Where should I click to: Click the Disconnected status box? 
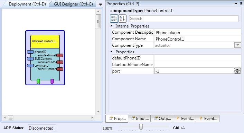pos(41,128)
